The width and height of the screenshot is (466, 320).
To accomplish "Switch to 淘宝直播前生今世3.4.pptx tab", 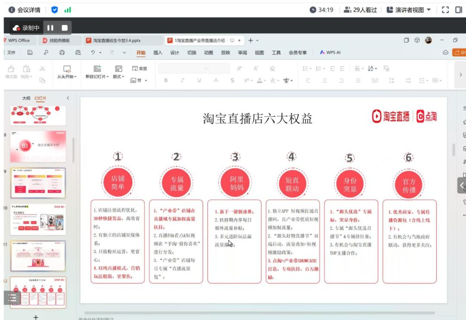I will (116, 40).
